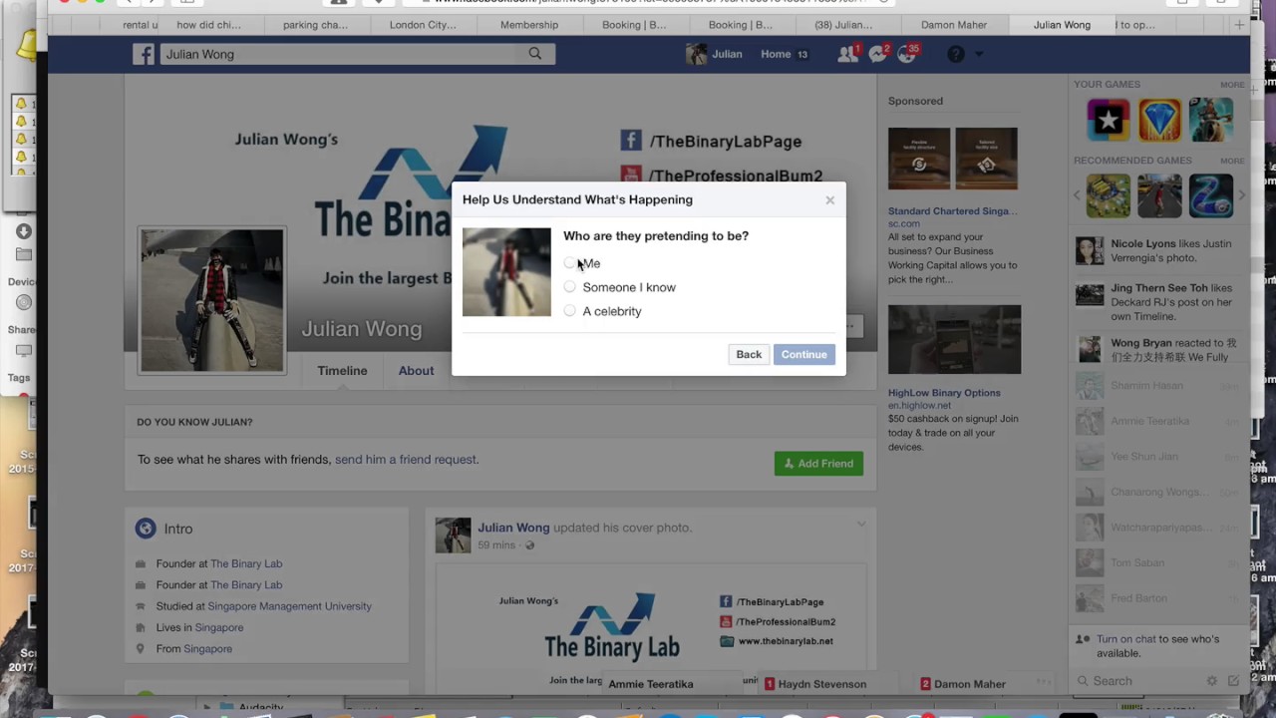Click the HighLow ad image
This screenshot has width=1276, height=718.
point(954,339)
